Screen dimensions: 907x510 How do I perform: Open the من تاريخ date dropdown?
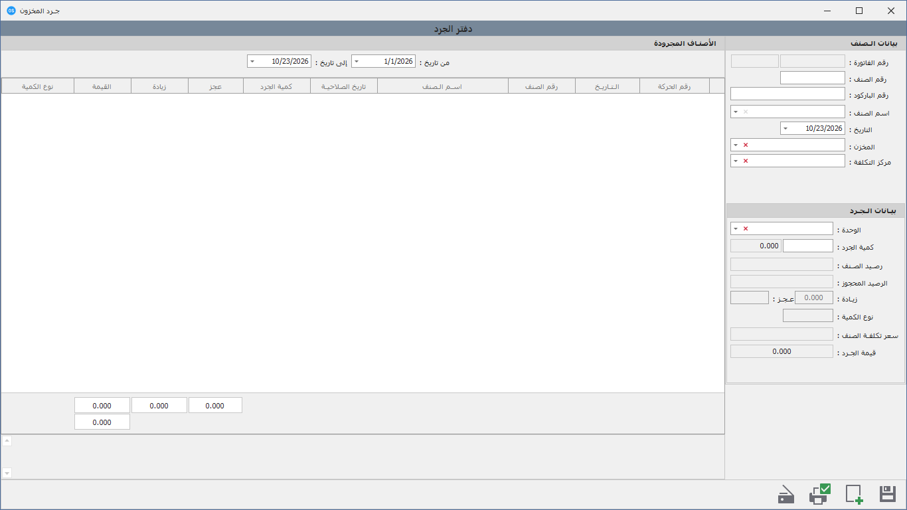click(x=357, y=61)
